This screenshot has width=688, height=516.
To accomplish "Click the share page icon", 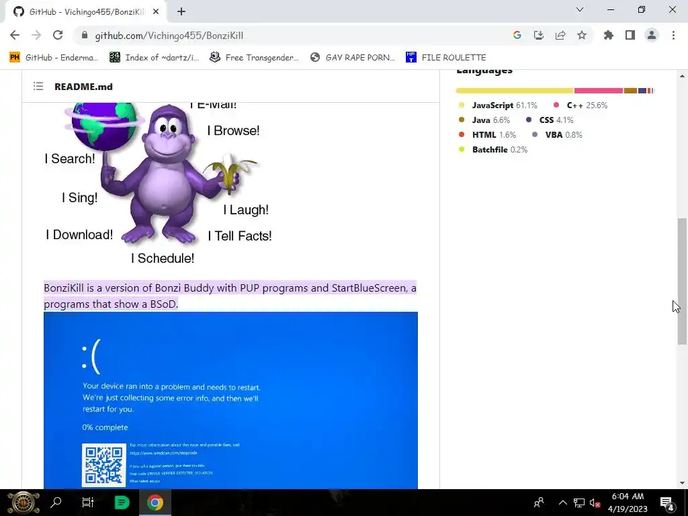I will coord(560,35).
